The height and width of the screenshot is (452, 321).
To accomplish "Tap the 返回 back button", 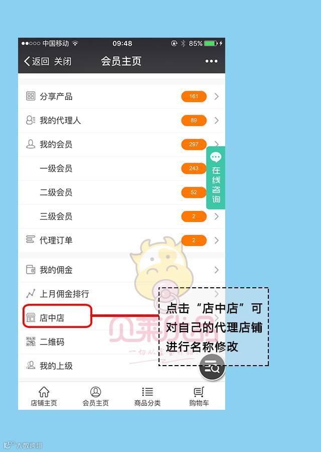I will (36, 61).
